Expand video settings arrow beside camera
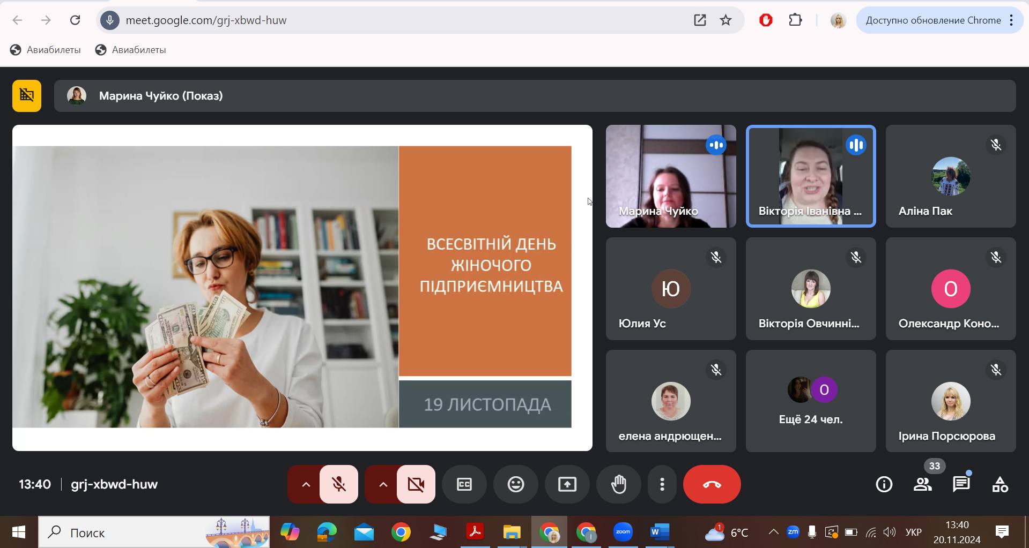 click(x=383, y=484)
